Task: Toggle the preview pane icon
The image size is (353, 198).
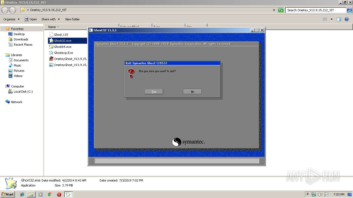Action: [339, 19]
